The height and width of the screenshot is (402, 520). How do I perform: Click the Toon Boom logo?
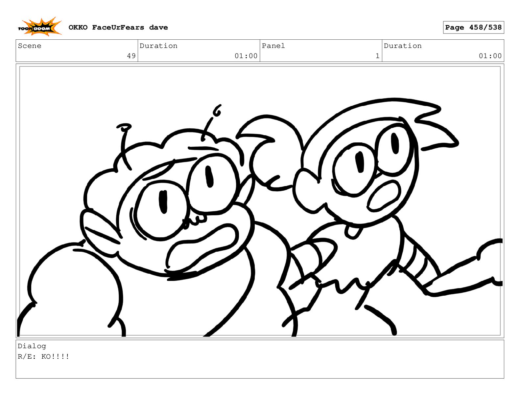pyautogui.click(x=39, y=27)
